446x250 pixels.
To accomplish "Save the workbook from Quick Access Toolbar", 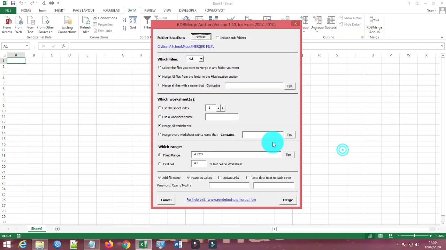I will [x=13, y=3].
